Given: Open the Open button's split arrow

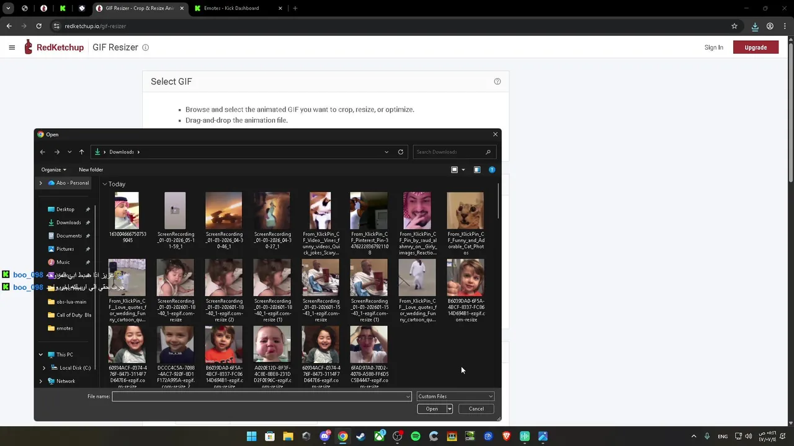Looking at the screenshot, I should pos(450,409).
